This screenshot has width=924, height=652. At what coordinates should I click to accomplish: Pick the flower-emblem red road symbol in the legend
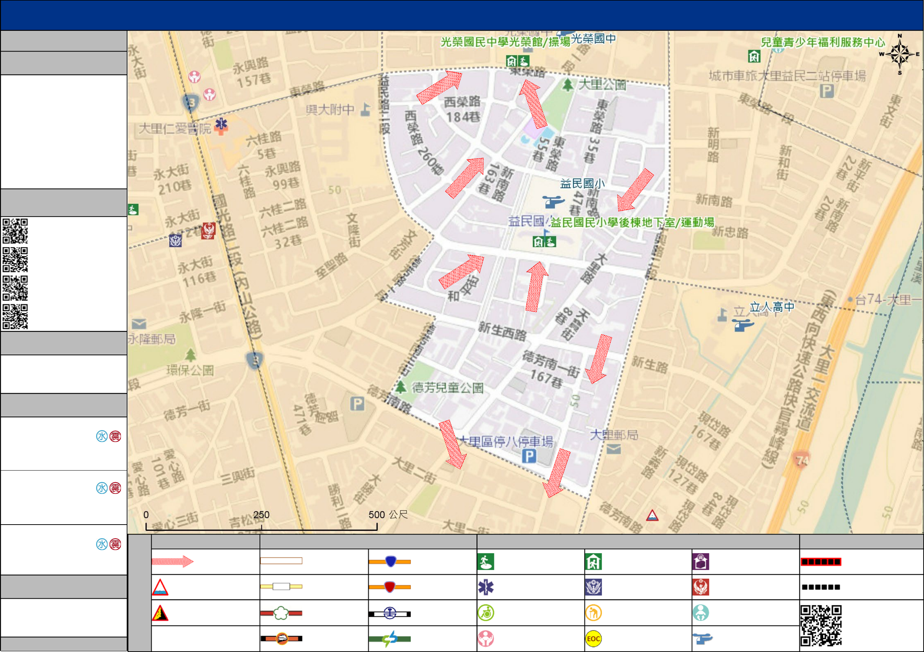tap(281, 613)
